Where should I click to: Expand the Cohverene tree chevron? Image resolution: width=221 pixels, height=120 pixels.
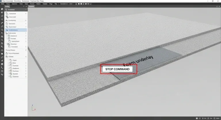tap(26, 33)
